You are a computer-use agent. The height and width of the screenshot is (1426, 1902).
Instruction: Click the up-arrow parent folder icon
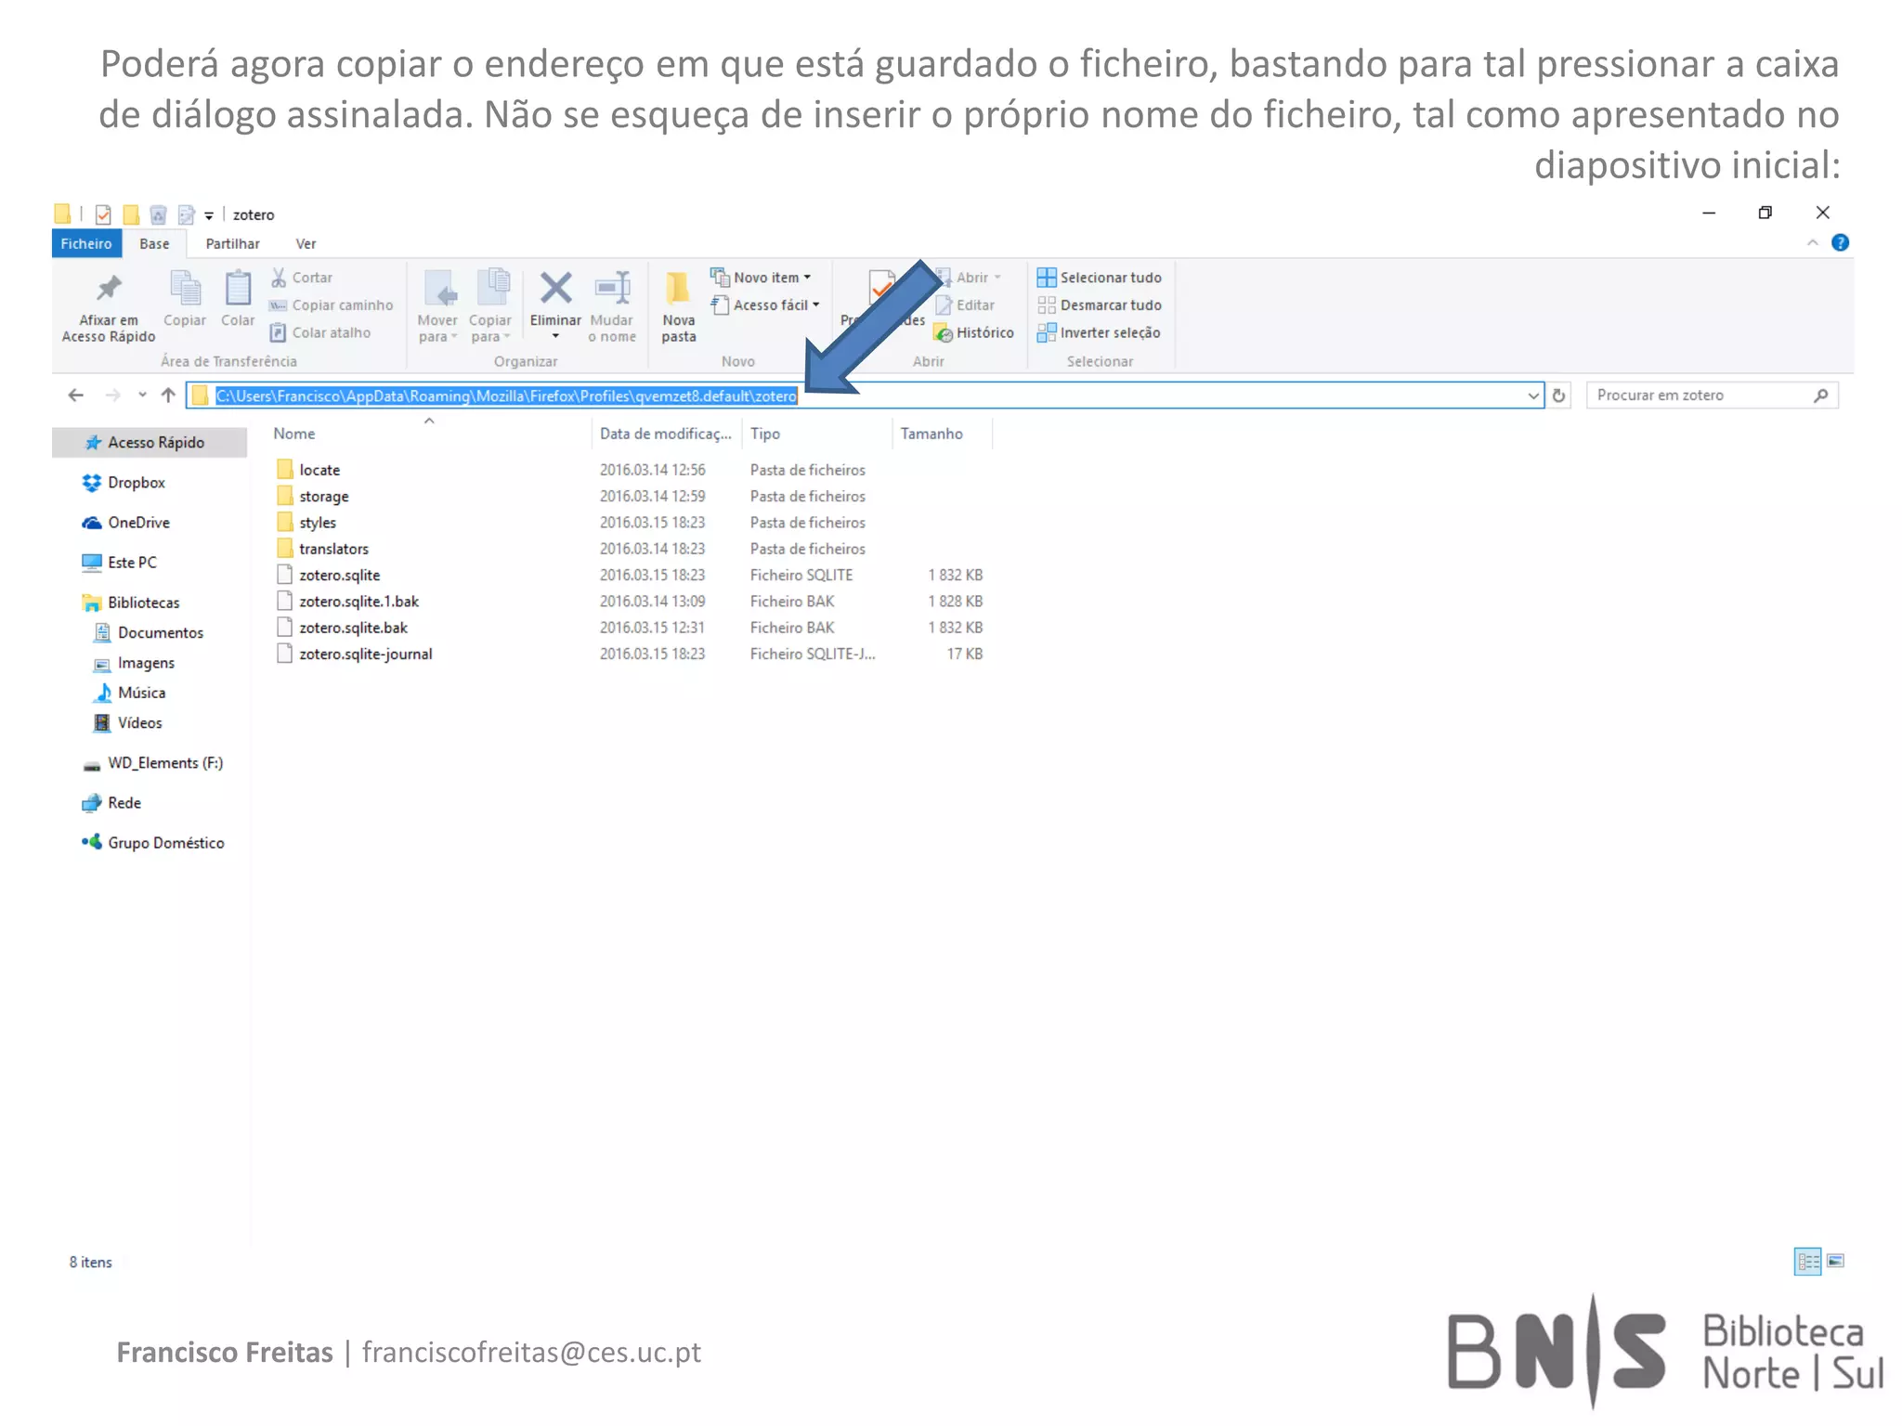(168, 395)
